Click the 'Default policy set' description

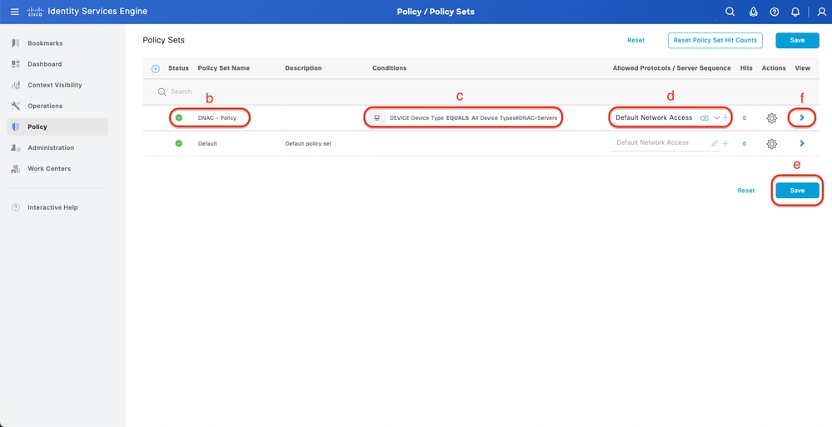click(308, 144)
